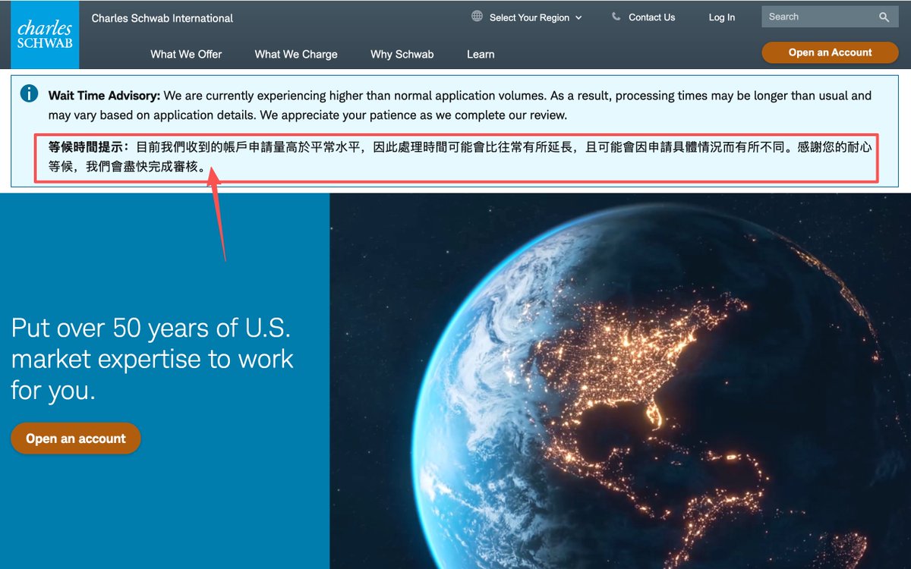Open the Why Schwab menu
Image resolution: width=911 pixels, height=569 pixels.
[x=402, y=54]
